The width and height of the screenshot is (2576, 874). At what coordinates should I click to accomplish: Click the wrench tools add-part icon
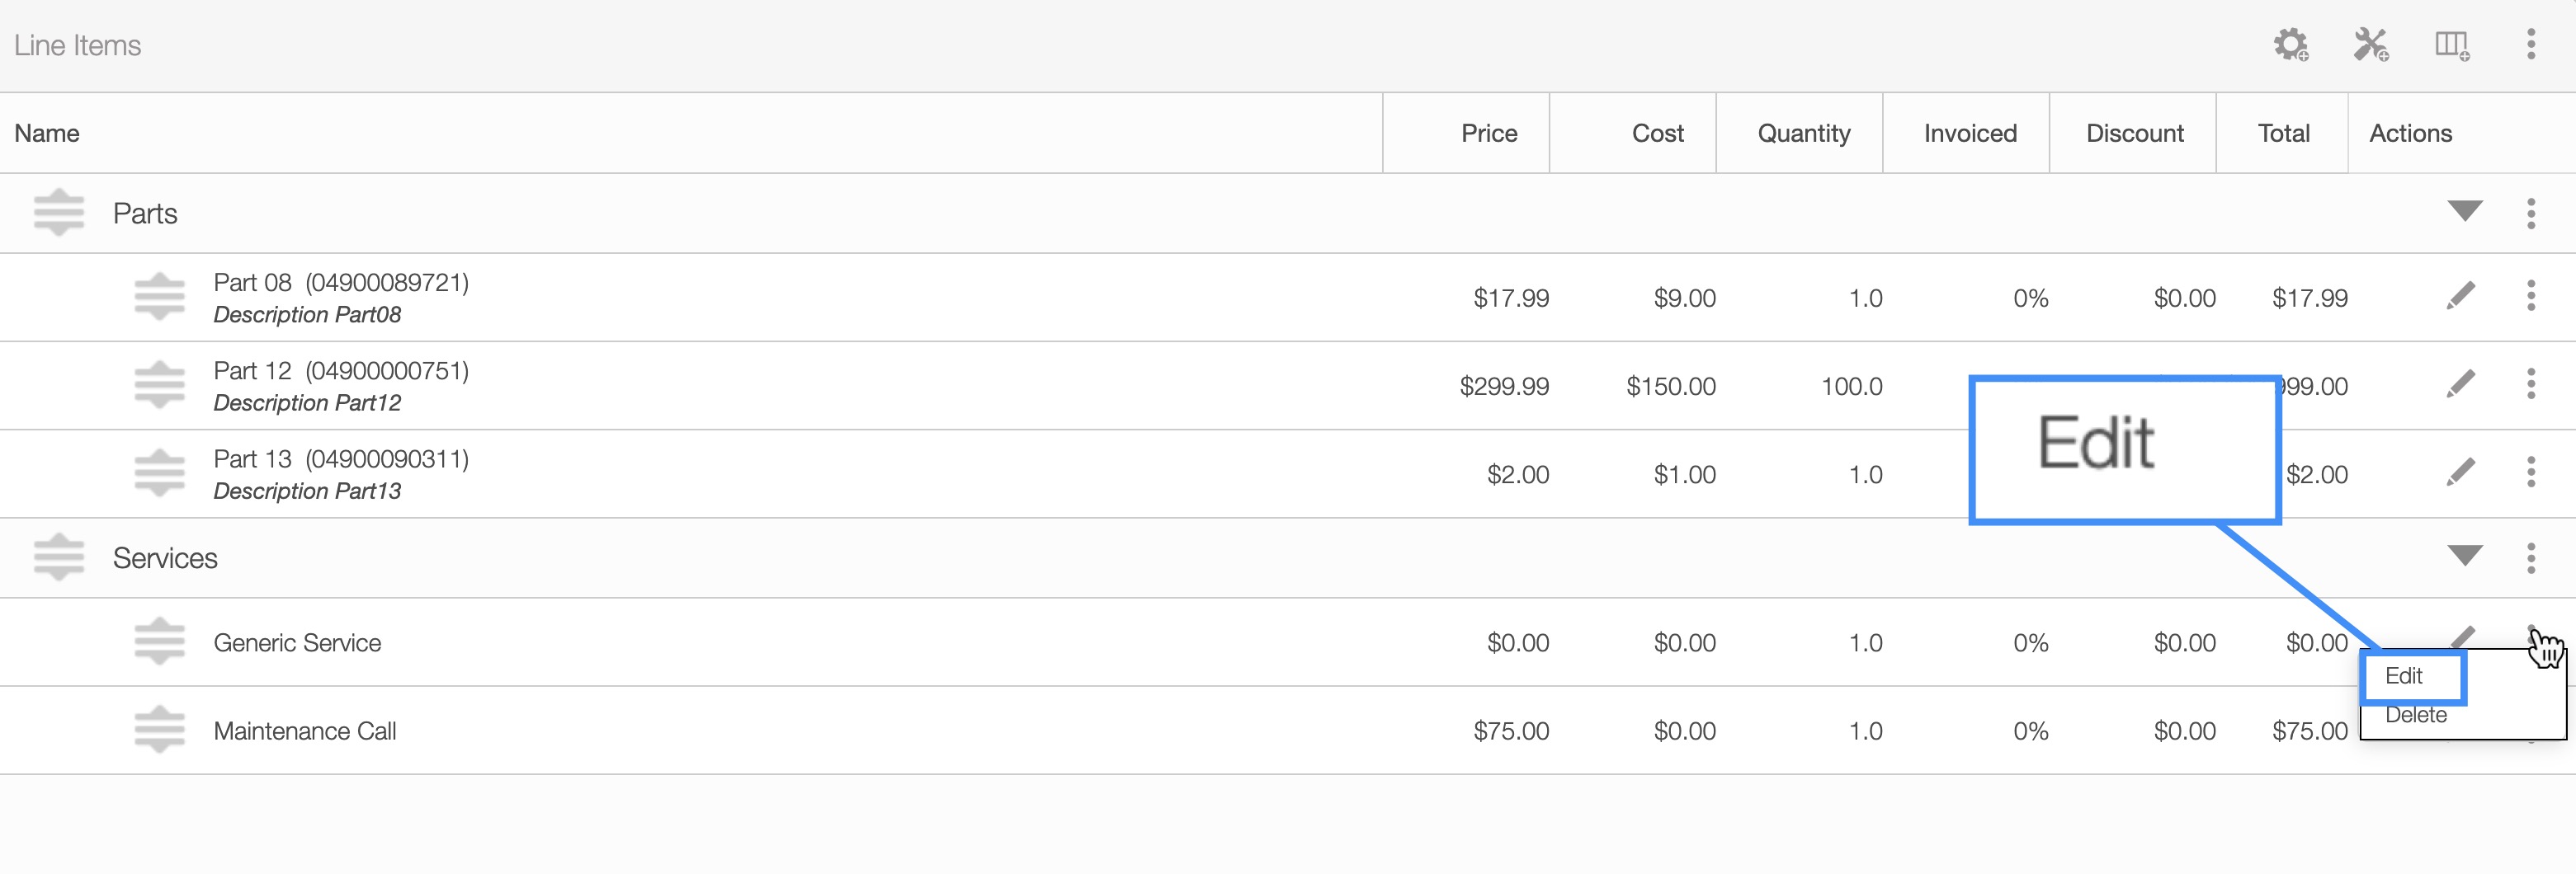(x=2370, y=45)
